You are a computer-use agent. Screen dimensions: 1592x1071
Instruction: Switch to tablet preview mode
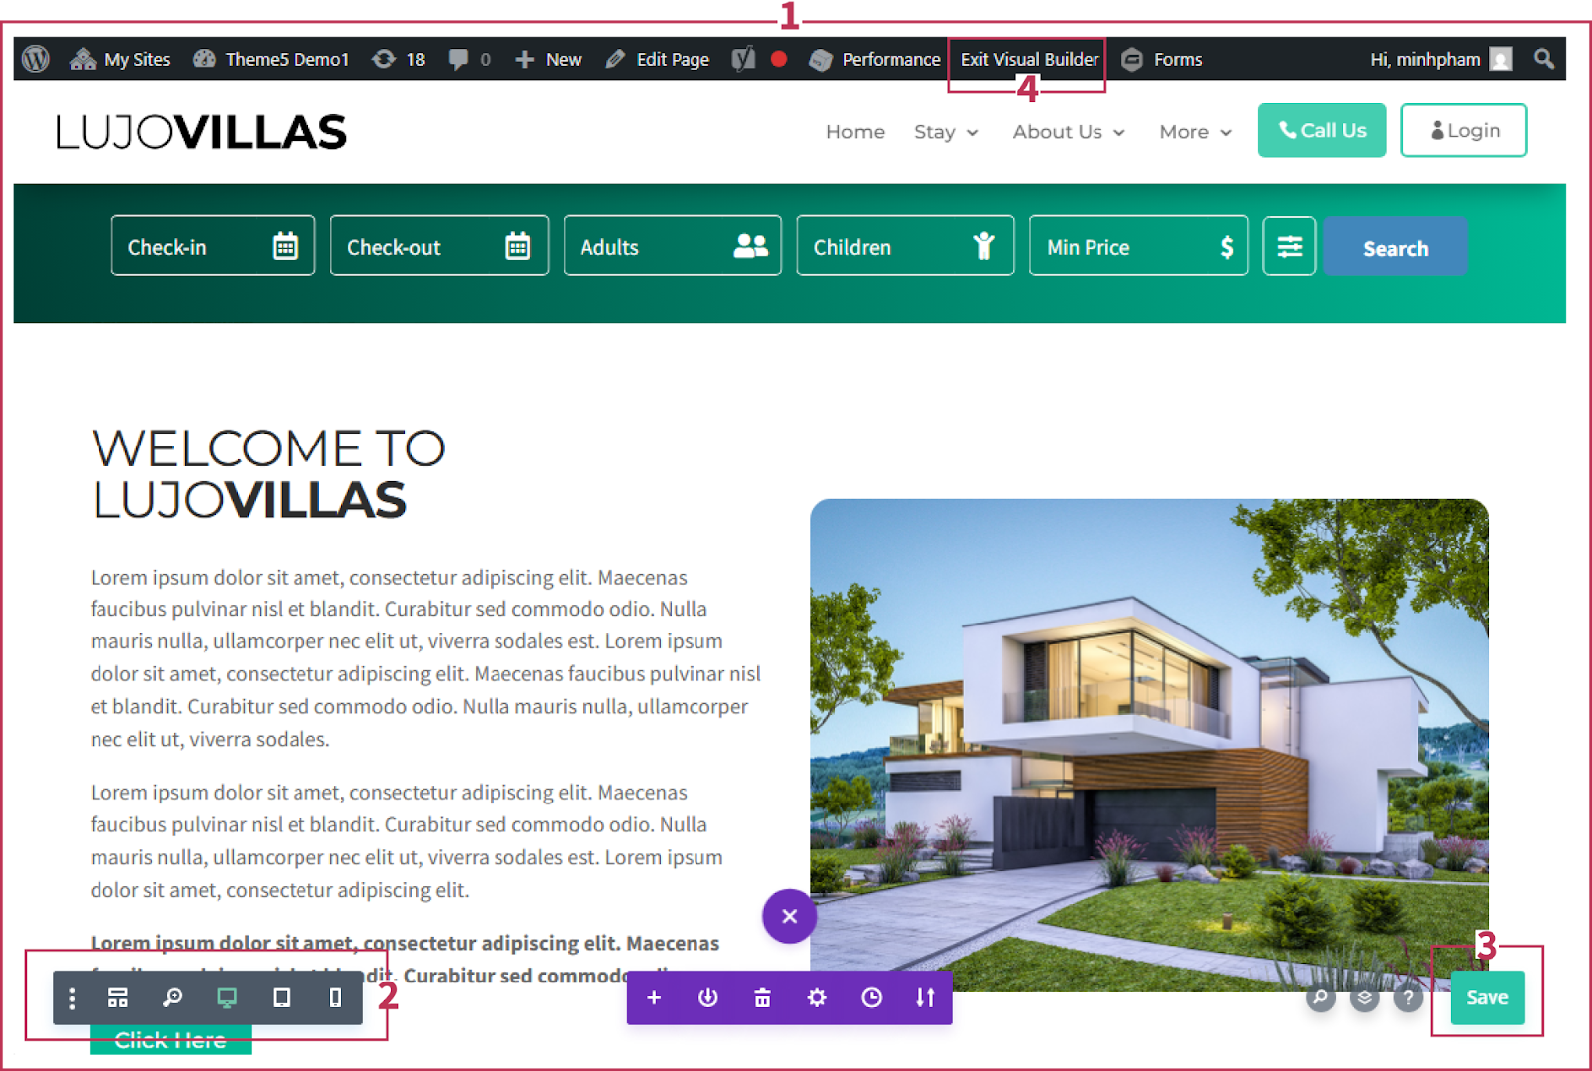point(282,997)
